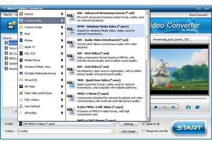The width and height of the screenshot is (212, 142).
Task: Click the Recent category icon
Action: tap(21, 14)
